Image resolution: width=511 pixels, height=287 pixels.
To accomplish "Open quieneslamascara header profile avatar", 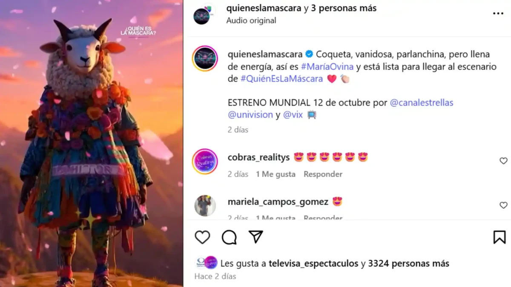I will tap(203, 14).
